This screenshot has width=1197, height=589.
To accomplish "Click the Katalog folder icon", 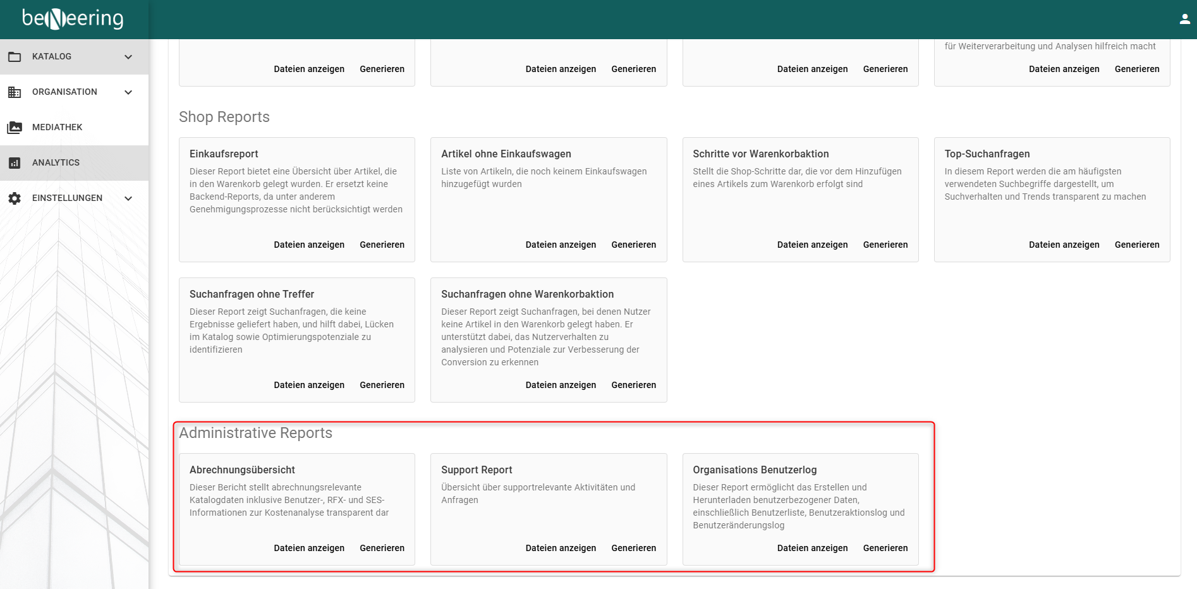I will [x=15, y=57].
